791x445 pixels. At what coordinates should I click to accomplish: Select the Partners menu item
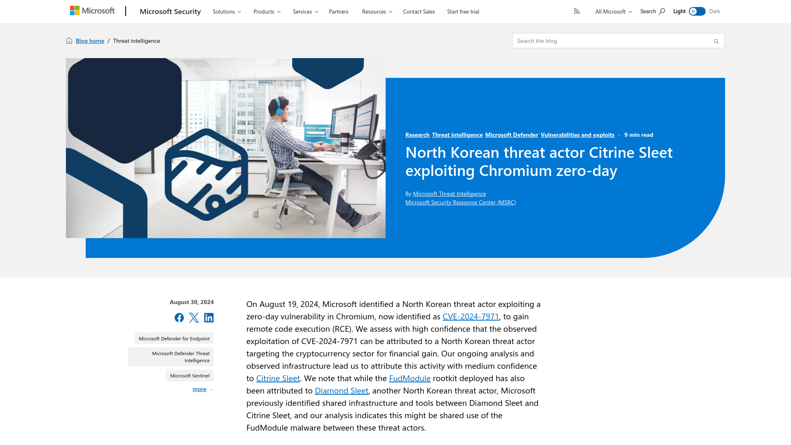tap(339, 12)
